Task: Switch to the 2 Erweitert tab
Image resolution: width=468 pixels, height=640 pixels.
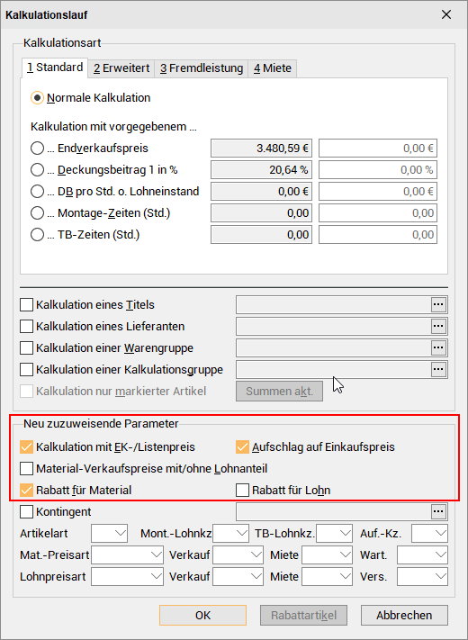Action: [x=121, y=68]
